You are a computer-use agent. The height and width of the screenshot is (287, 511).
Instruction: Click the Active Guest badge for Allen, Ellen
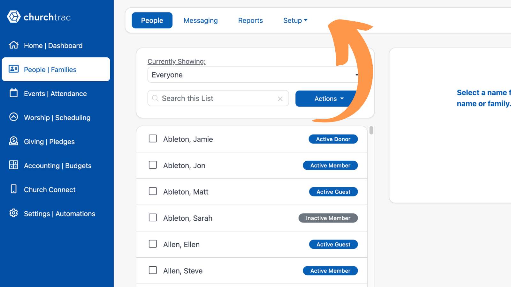[x=333, y=244]
